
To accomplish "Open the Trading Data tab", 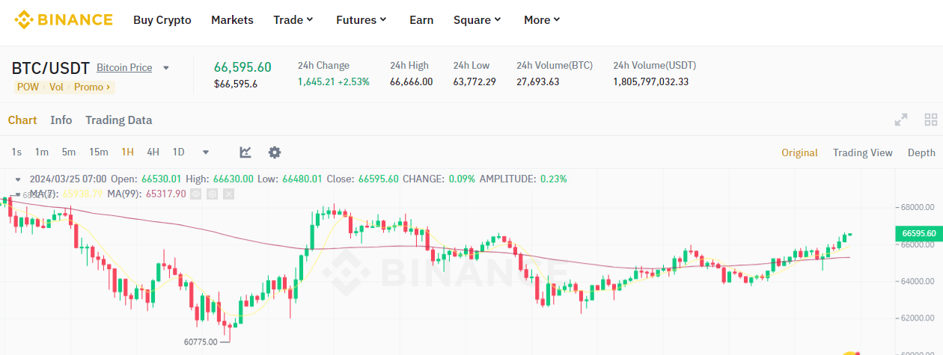I will click(118, 120).
